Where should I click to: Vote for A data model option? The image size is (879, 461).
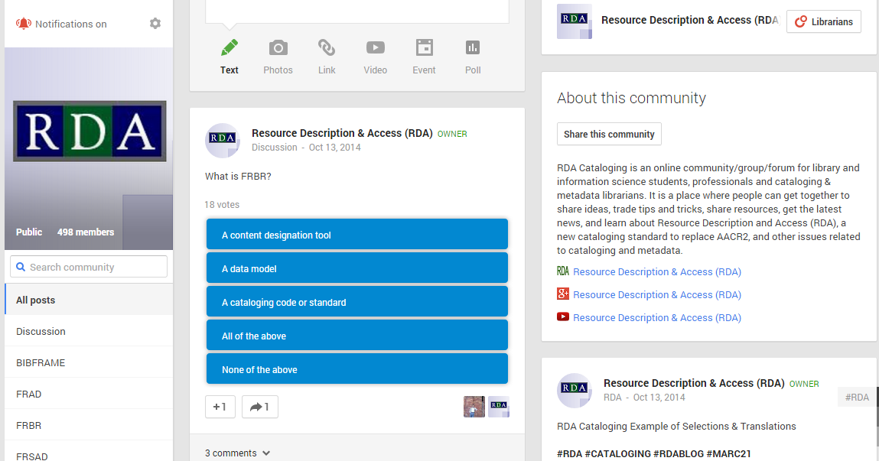[x=357, y=268]
